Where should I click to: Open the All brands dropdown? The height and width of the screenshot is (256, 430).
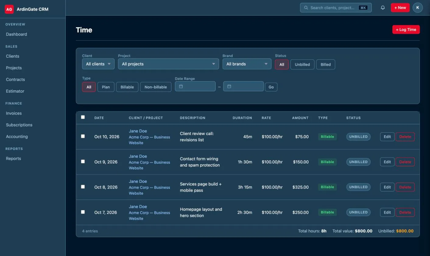coord(247,64)
